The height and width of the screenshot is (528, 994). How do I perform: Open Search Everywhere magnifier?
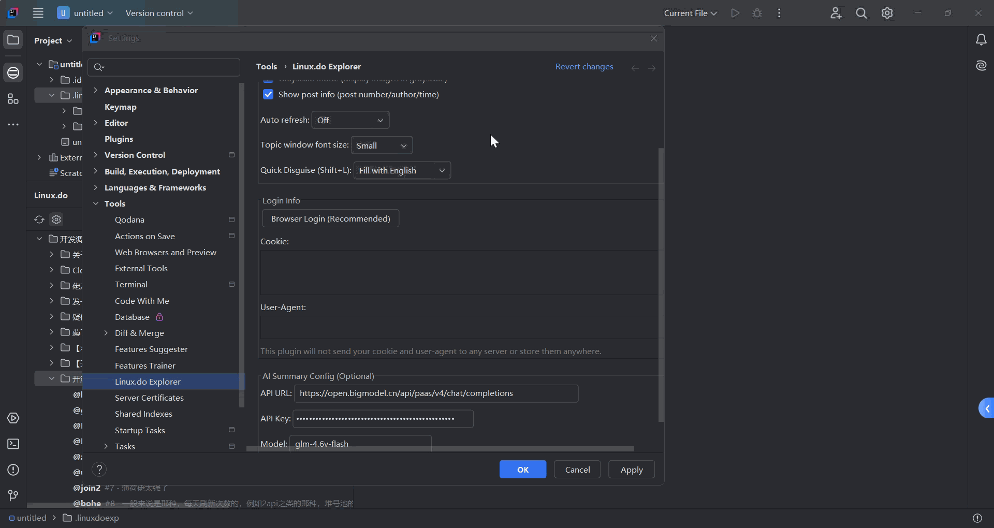pos(861,13)
